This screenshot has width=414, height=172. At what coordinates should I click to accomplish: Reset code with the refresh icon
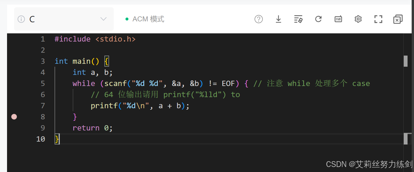[318, 19]
